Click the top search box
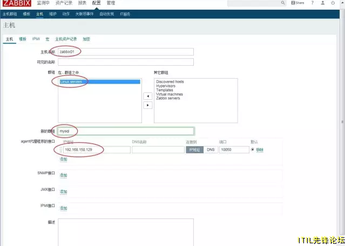The height and width of the screenshot is (246, 345). click(x=254, y=3)
